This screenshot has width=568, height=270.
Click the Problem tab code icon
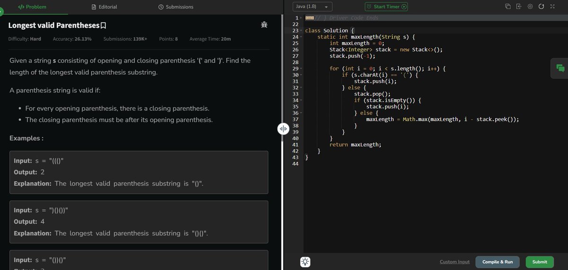21,7
